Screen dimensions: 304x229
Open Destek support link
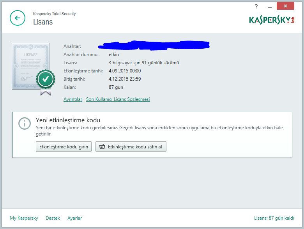53,218
